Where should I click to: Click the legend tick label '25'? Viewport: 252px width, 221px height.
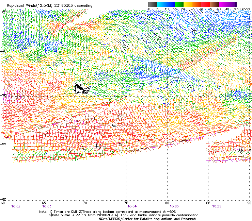click(x=192, y=9)
